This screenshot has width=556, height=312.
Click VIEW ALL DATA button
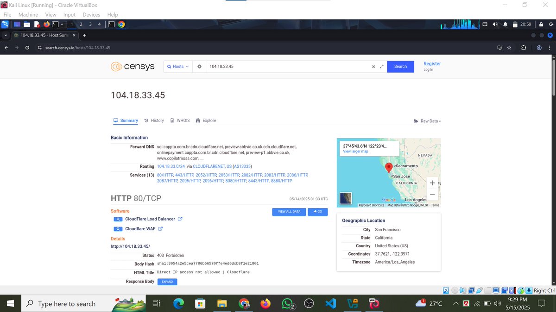coord(289,212)
